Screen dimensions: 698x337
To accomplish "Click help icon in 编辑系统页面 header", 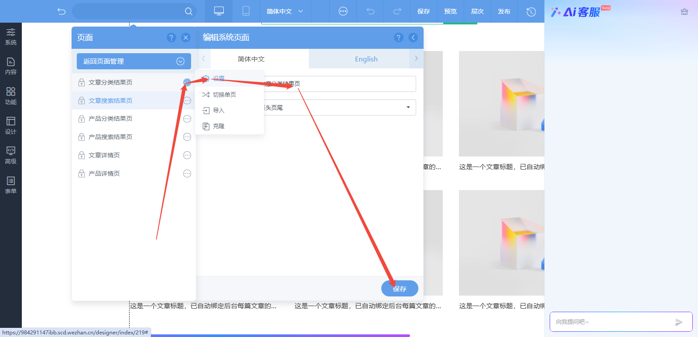I will [398, 37].
